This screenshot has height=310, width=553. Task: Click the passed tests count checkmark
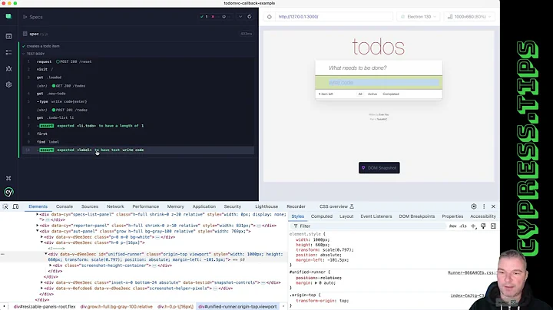204,17
